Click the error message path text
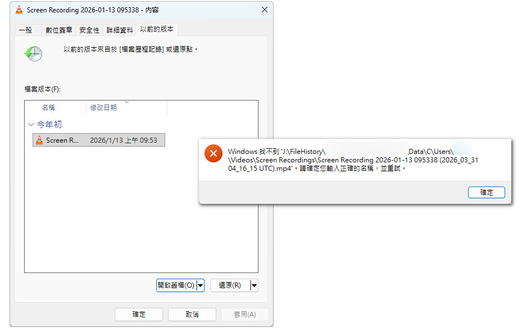 [x=353, y=160]
